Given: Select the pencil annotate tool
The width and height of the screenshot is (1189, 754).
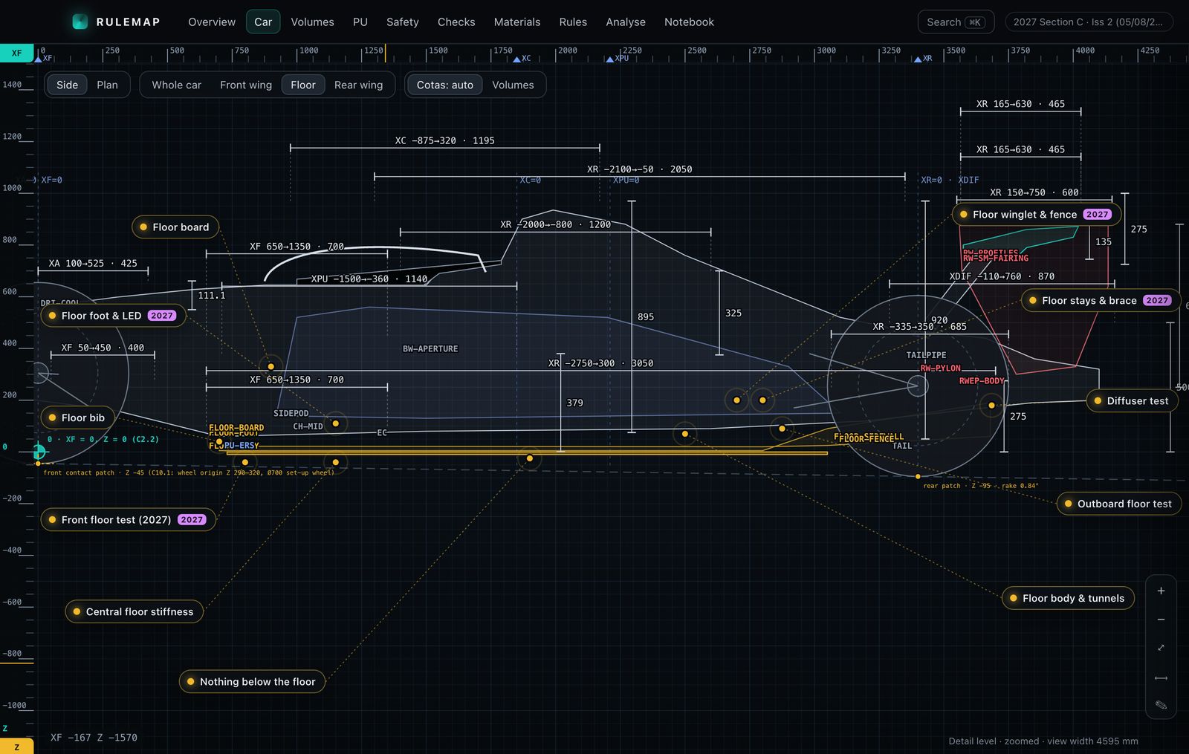Looking at the screenshot, I should pos(1161,705).
